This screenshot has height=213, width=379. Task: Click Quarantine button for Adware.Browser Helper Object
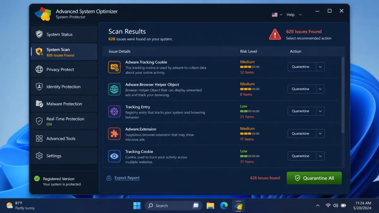click(x=302, y=89)
